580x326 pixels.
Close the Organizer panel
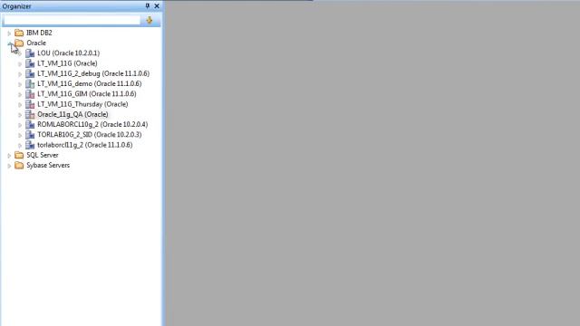click(x=157, y=6)
